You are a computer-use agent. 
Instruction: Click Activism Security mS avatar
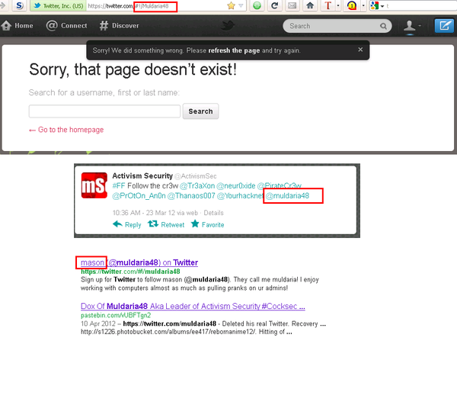(94, 185)
